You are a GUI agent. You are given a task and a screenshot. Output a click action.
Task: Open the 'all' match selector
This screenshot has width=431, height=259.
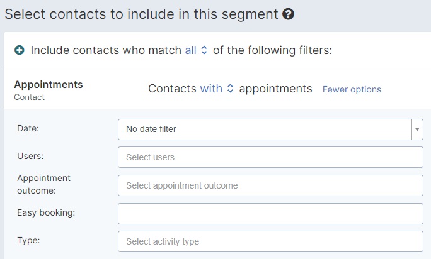(x=191, y=50)
